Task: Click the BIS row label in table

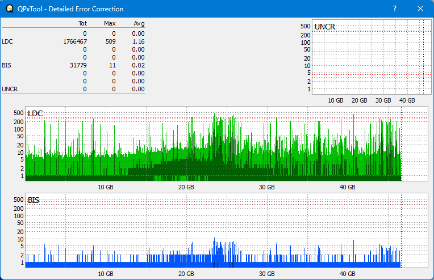Action: (6, 65)
